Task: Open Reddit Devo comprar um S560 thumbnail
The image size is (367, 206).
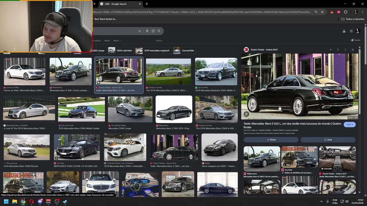Action: pyautogui.click(x=220, y=147)
